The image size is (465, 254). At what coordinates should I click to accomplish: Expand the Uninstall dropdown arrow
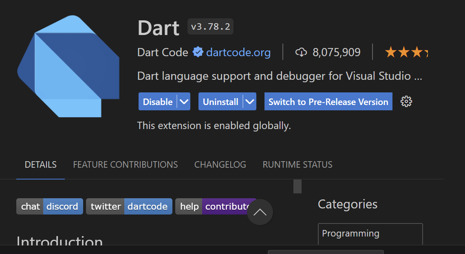(250, 101)
